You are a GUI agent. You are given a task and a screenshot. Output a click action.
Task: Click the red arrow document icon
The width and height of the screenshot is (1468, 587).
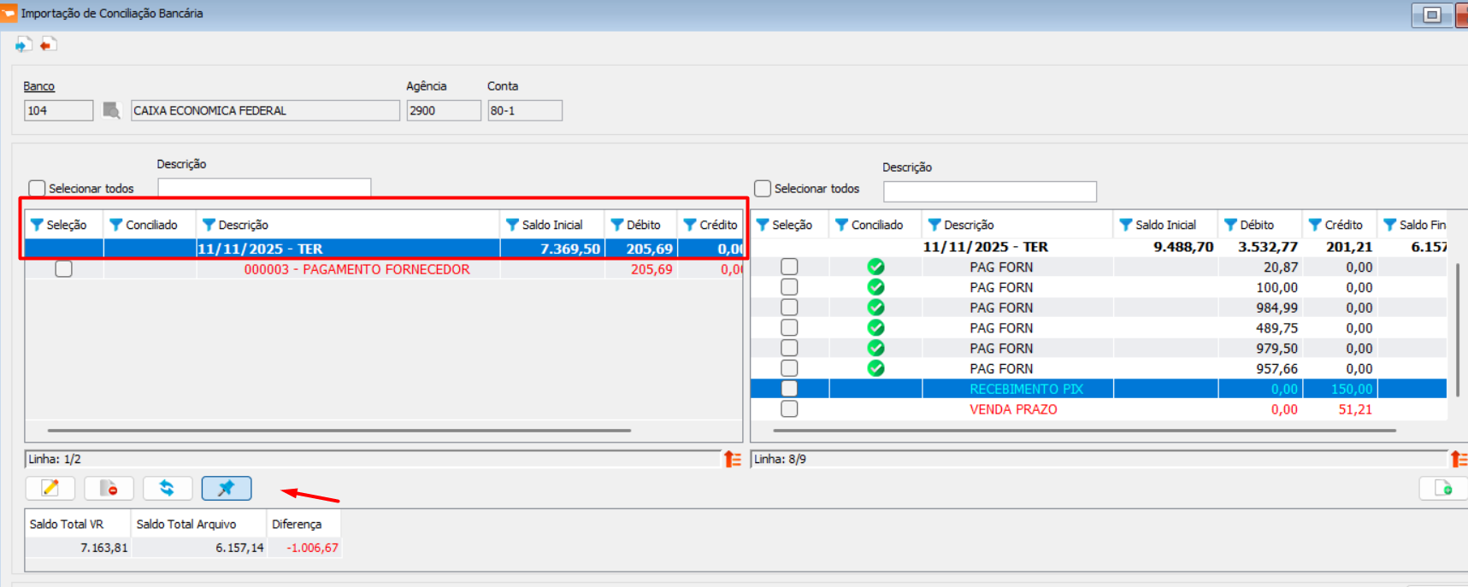(x=49, y=44)
